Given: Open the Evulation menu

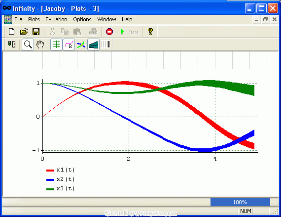Looking at the screenshot, I should click(x=56, y=19).
